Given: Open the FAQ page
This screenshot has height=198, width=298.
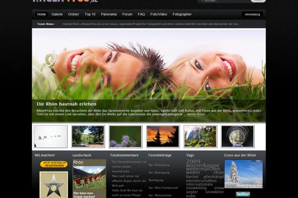Looking at the screenshot, I should pos(141,14).
